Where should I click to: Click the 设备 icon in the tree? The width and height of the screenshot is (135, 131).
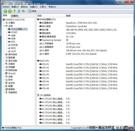click(6, 77)
